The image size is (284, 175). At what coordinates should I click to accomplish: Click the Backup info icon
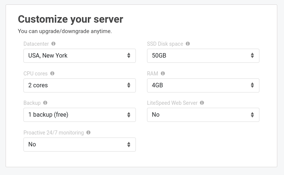(45, 103)
